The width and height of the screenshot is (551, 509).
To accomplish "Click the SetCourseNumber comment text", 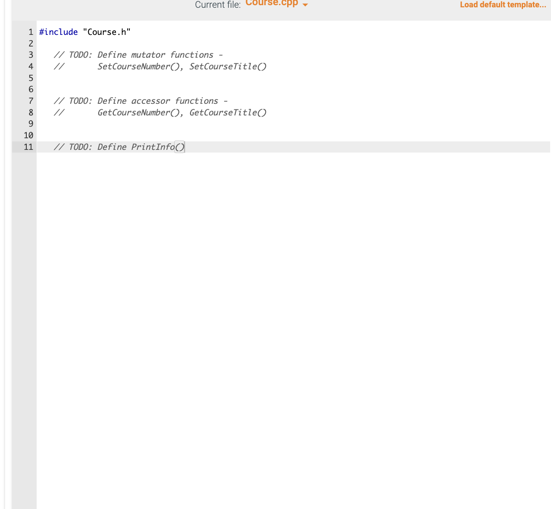I will click(135, 66).
